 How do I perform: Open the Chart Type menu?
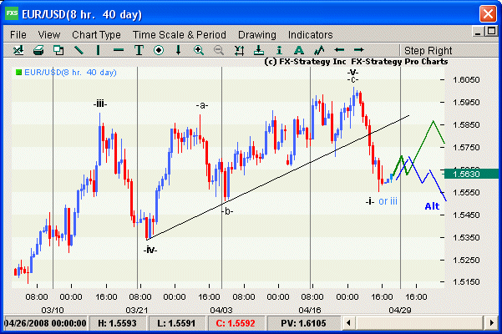pyautogui.click(x=96, y=34)
